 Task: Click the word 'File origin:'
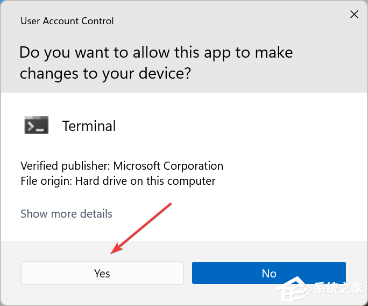pos(46,181)
